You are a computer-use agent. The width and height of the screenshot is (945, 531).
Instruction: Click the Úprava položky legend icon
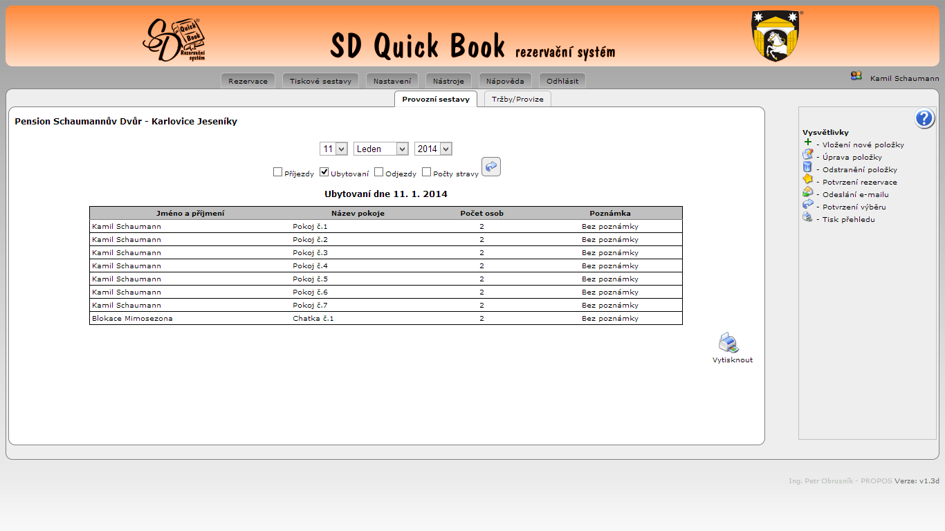point(807,155)
